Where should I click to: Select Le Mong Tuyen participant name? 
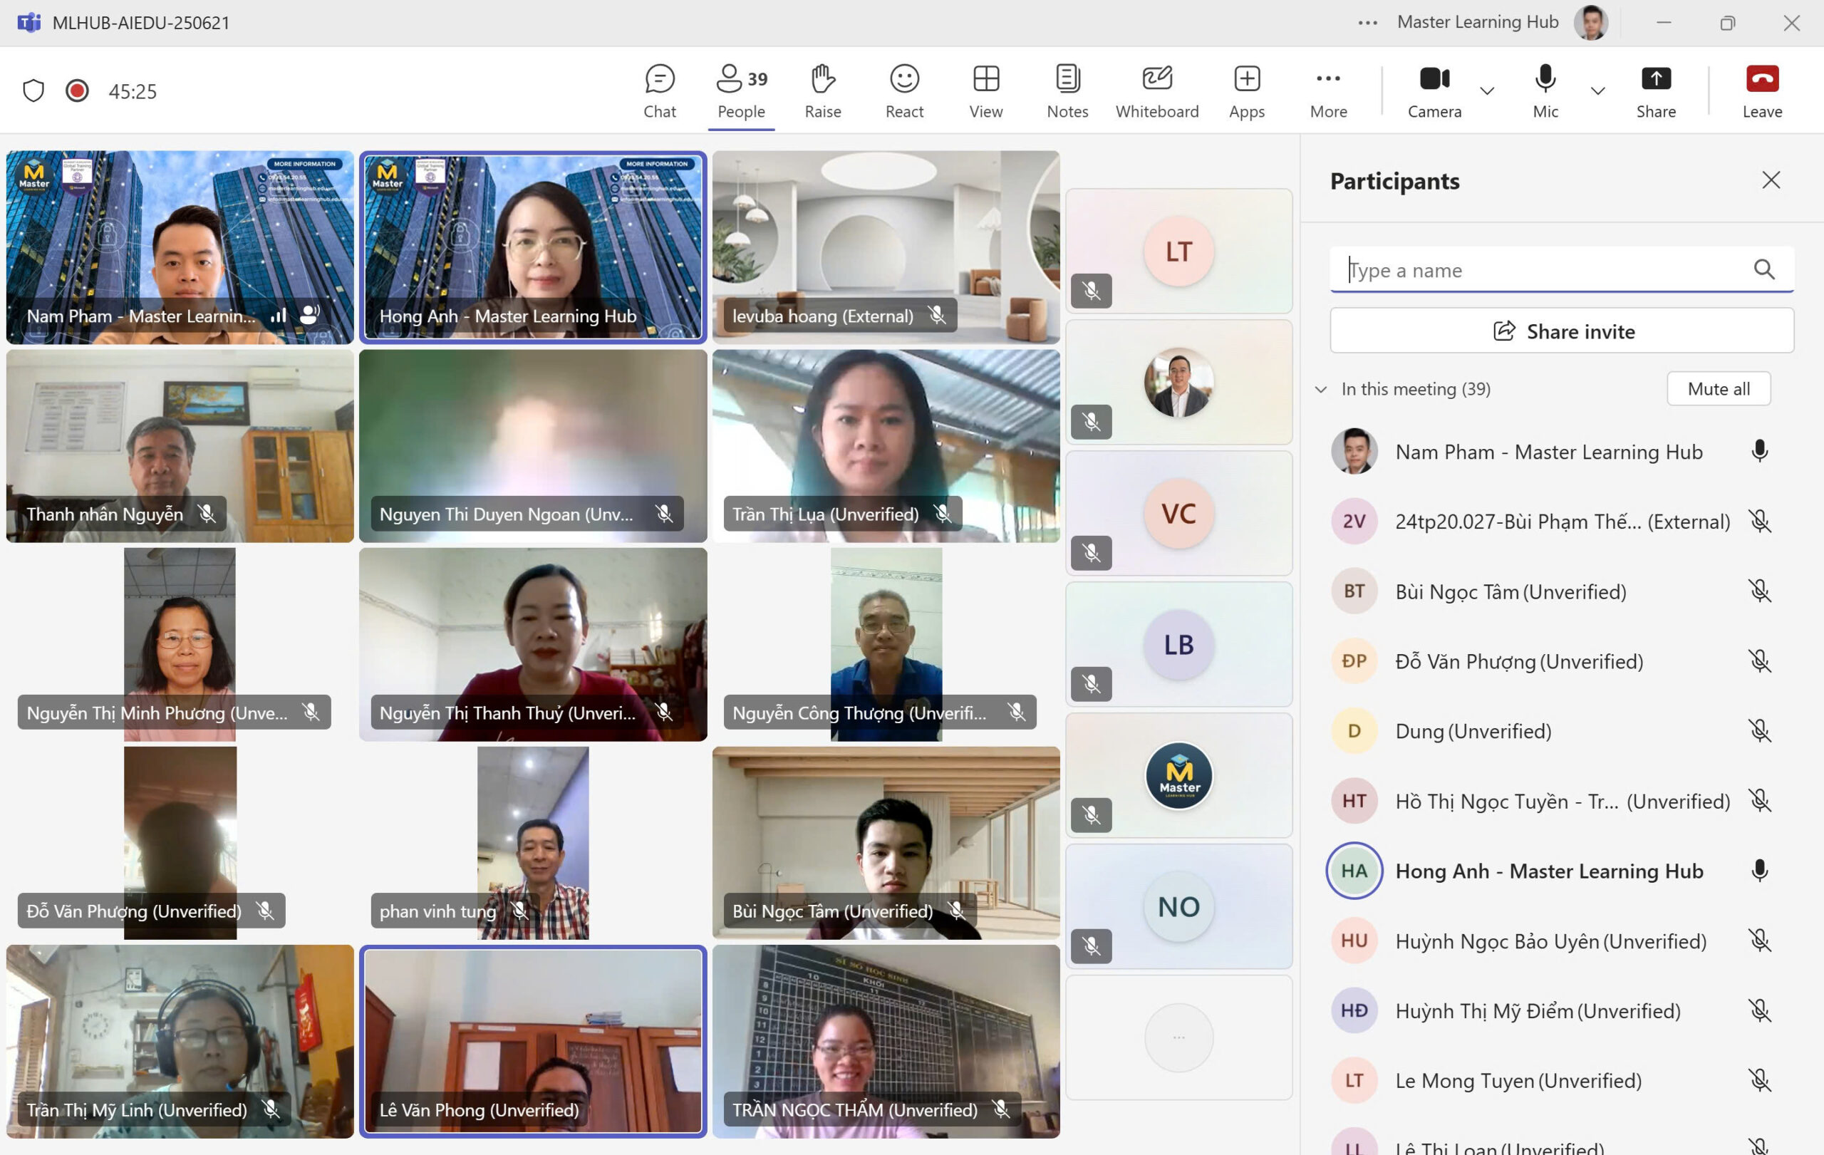[x=1518, y=1081]
